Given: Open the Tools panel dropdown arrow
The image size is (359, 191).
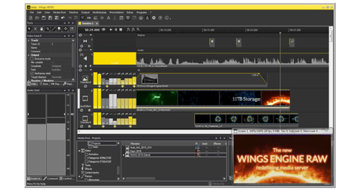Looking at the screenshot, I should click(65, 23).
